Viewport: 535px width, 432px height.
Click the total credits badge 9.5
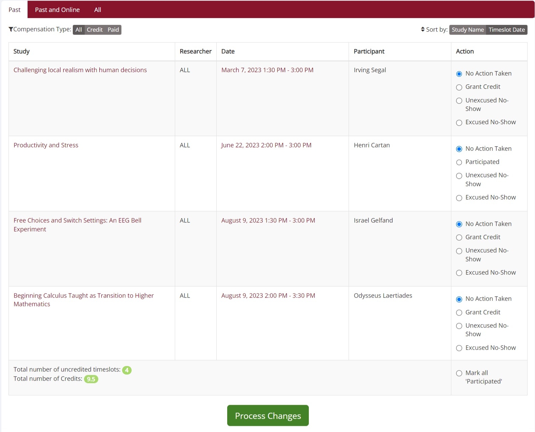(91, 379)
